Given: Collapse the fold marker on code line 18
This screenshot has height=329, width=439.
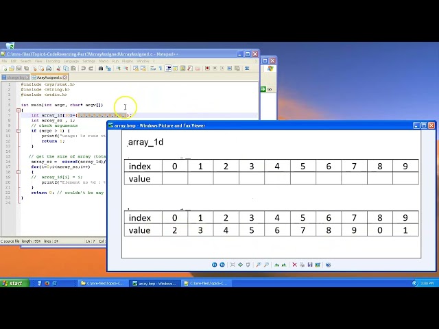Looking at the screenshot, I should (x=19, y=172).
